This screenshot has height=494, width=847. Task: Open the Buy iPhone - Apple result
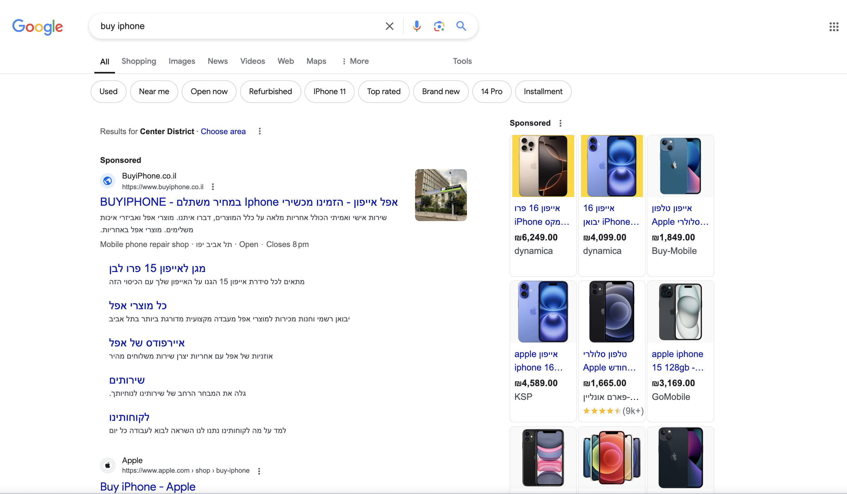pos(148,486)
